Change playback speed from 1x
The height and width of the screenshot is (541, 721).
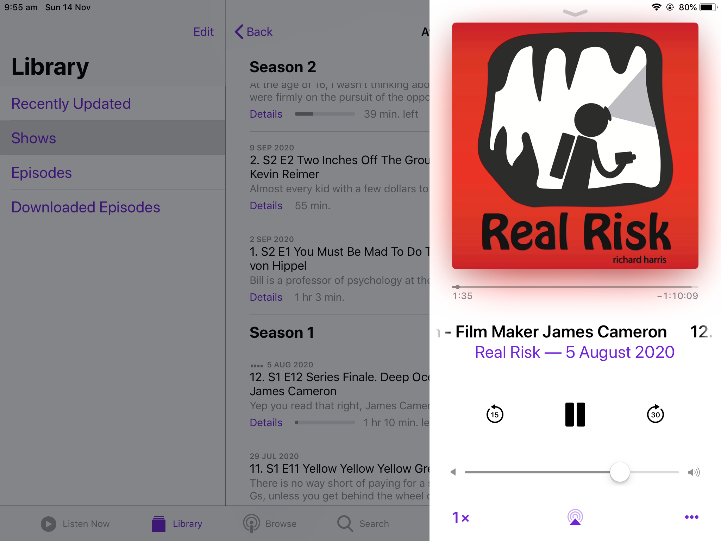point(460,517)
